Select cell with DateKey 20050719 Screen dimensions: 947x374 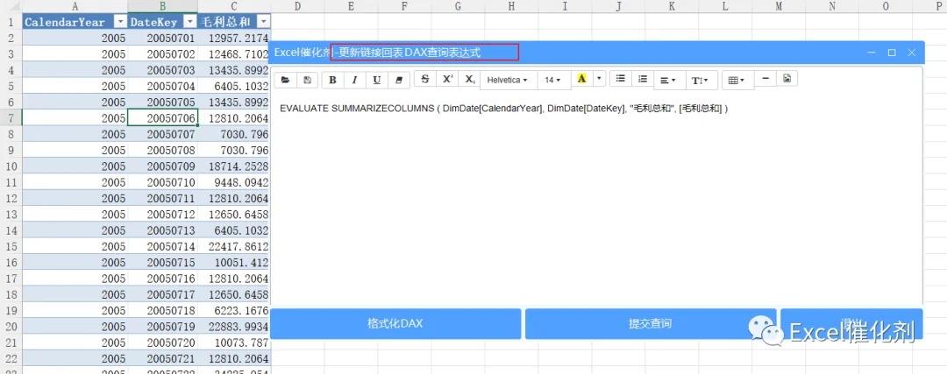[x=163, y=327]
